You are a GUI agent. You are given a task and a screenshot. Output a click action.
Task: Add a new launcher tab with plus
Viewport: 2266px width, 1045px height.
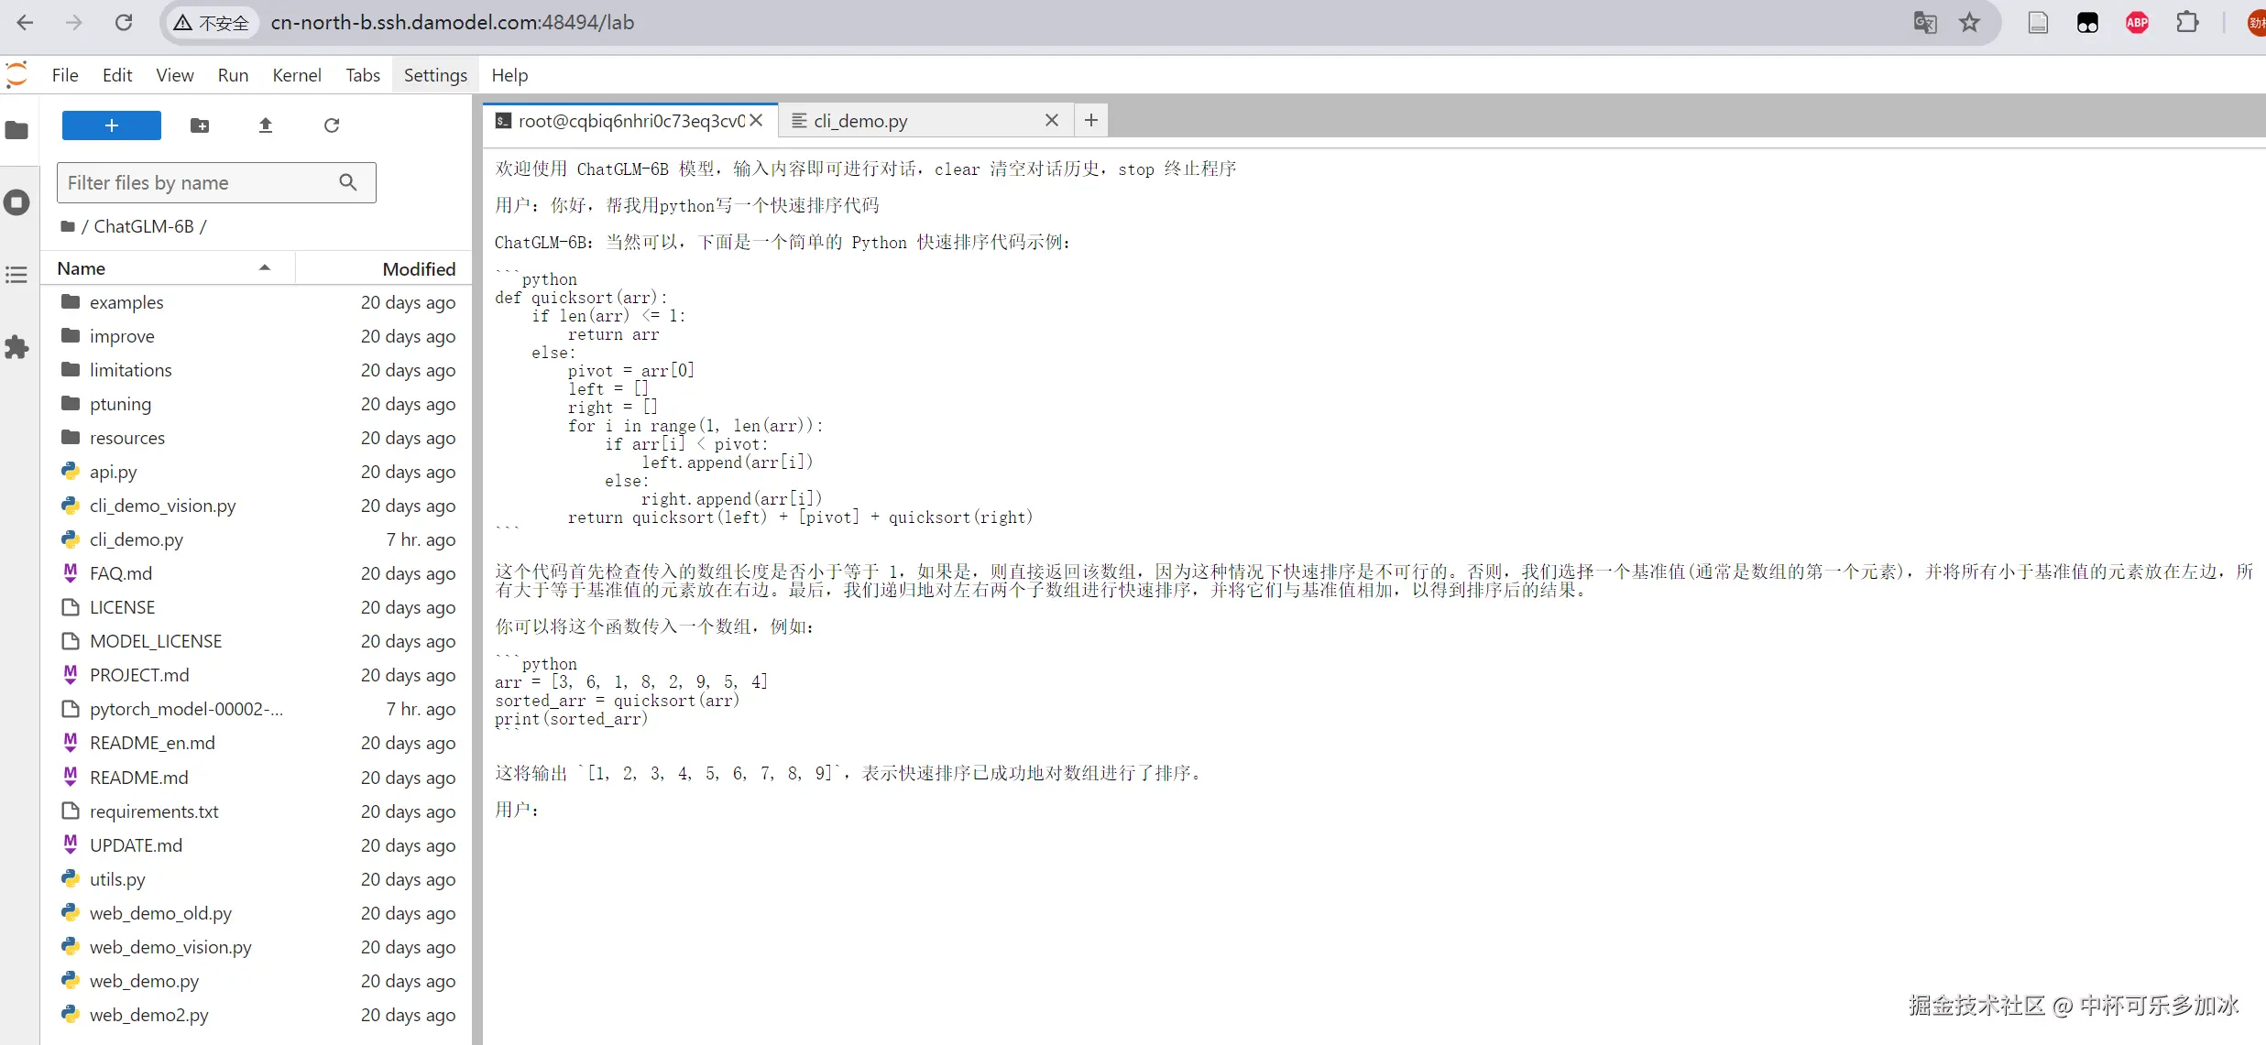(x=1090, y=120)
